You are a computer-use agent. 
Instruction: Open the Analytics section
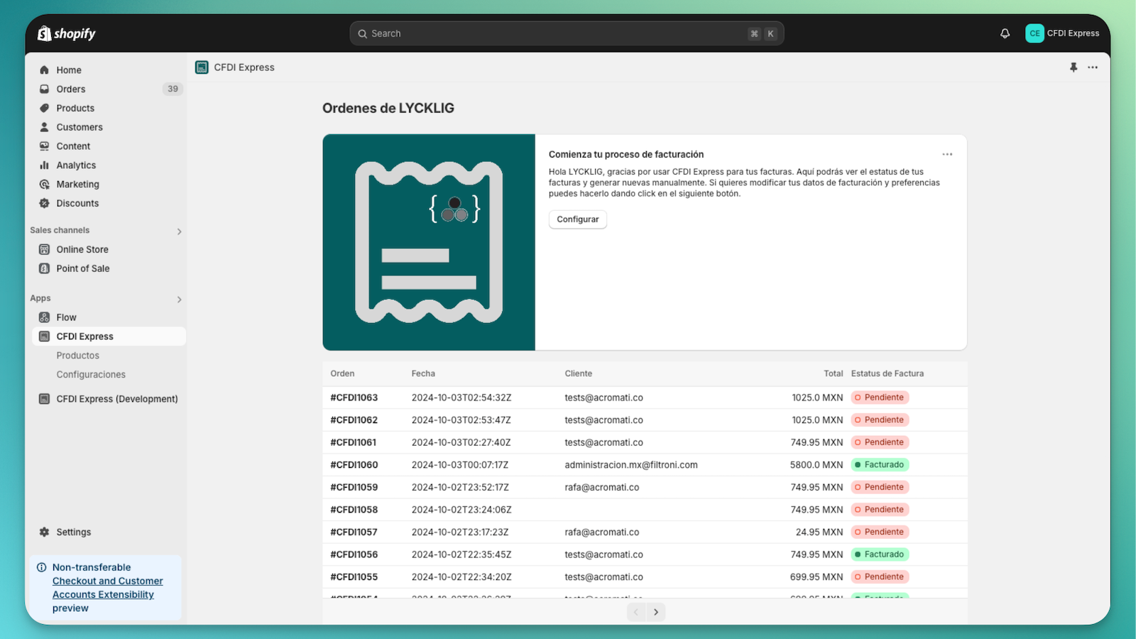click(x=76, y=165)
